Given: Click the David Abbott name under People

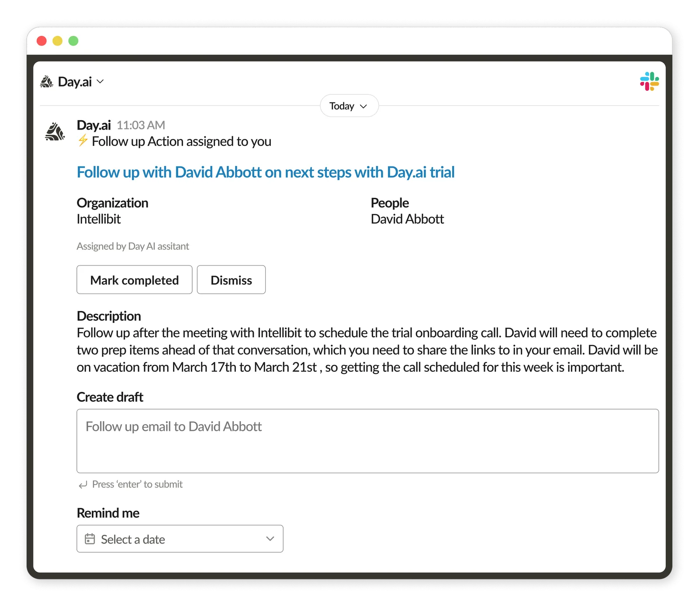Looking at the screenshot, I should (x=407, y=219).
